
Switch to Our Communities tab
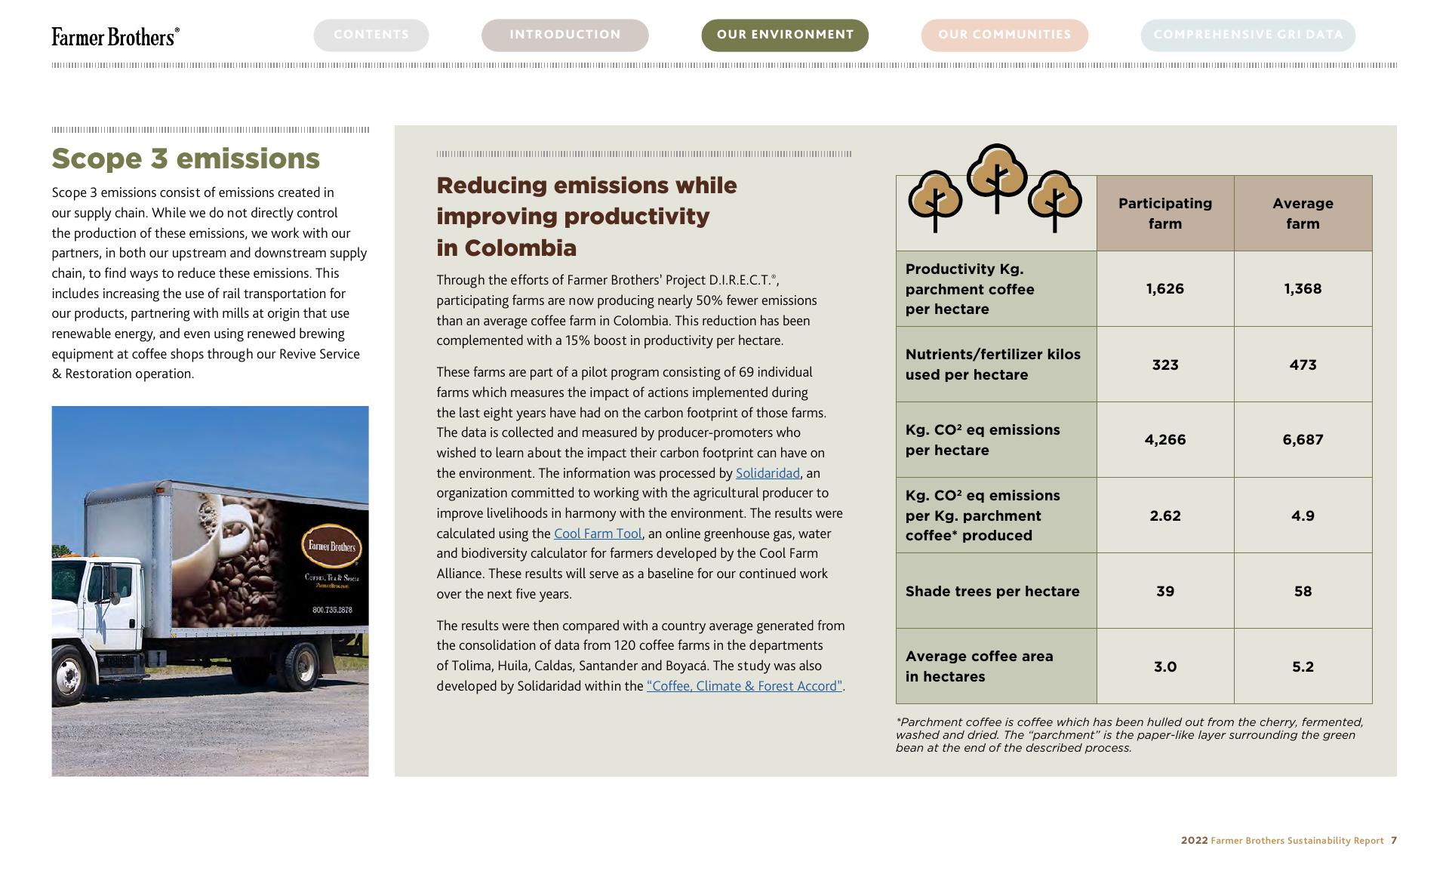[1004, 35]
